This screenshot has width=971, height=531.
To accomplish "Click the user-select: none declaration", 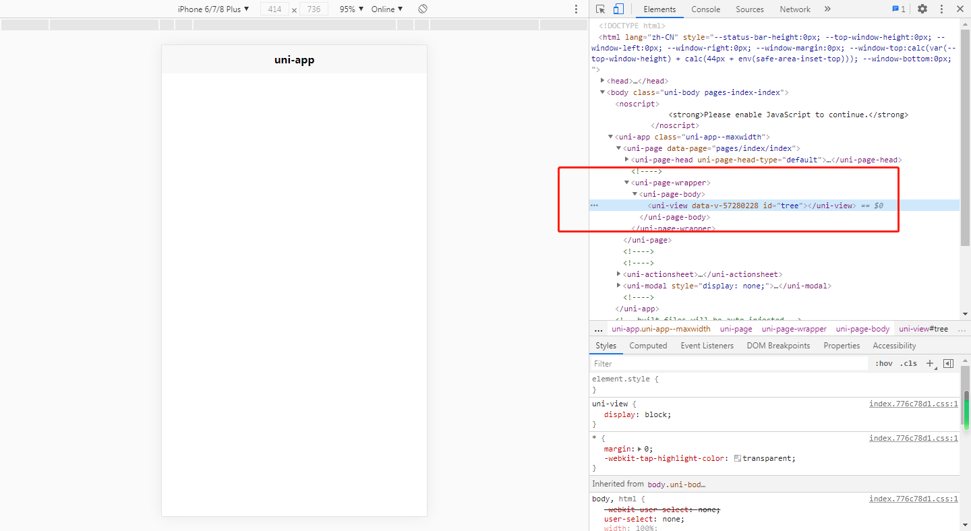I will pyautogui.click(x=644, y=519).
